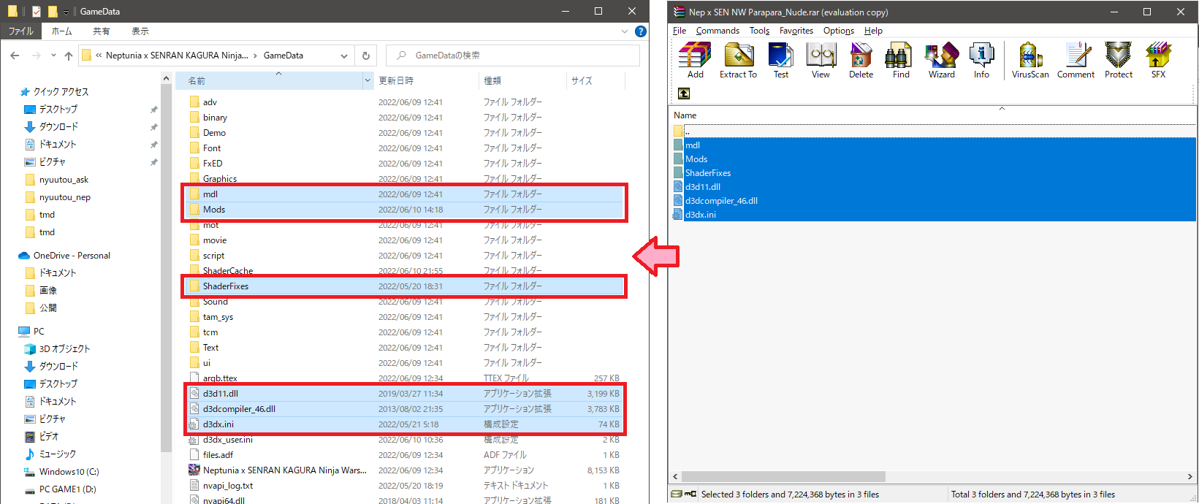Viewport: 1199px width, 504px height.
Task: Open the File menu in WinRAR
Action: [680, 31]
